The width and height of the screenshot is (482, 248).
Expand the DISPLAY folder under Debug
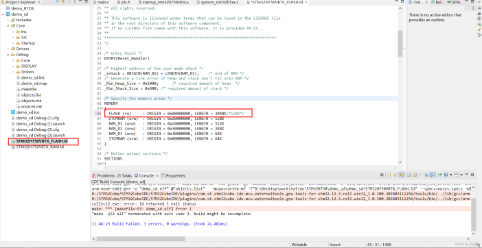13,66
